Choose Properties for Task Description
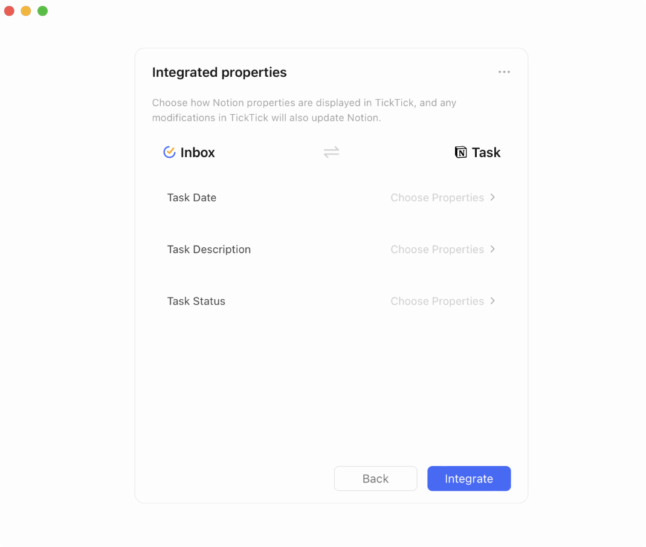This screenshot has width=646, height=547. 437,249
